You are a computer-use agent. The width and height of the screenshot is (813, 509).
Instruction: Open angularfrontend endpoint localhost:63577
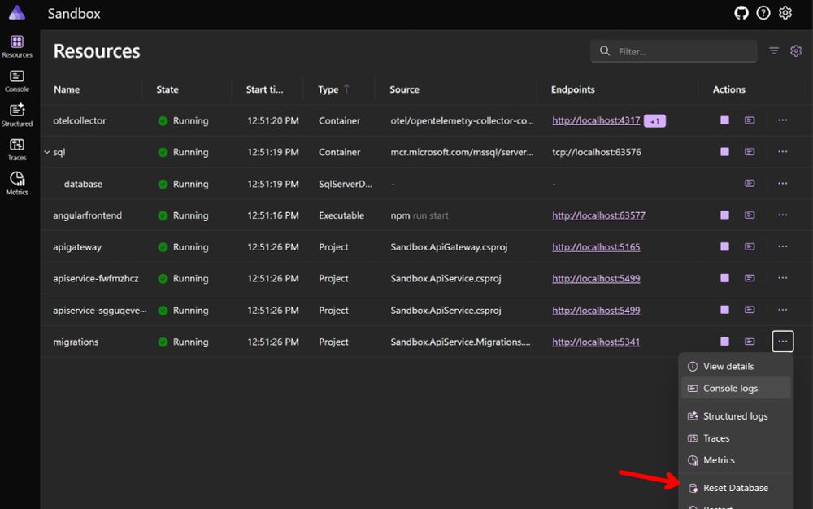(x=598, y=215)
